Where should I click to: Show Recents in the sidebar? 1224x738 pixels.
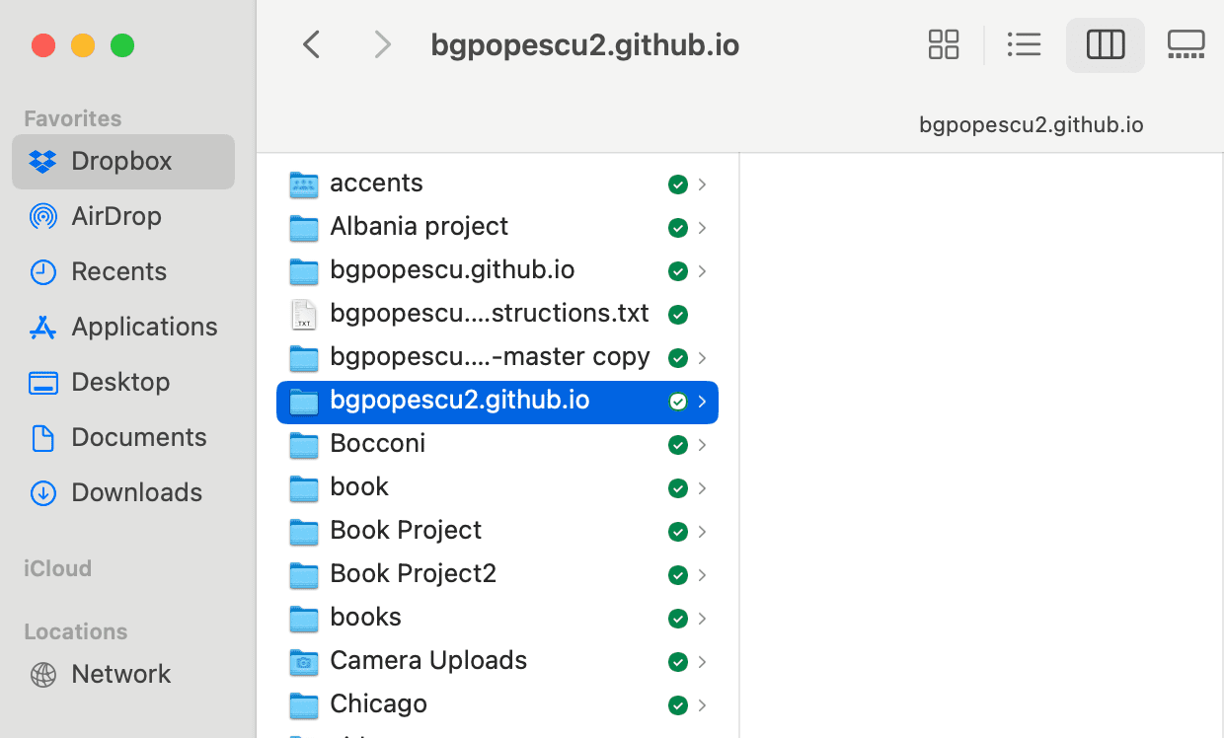[118, 271]
